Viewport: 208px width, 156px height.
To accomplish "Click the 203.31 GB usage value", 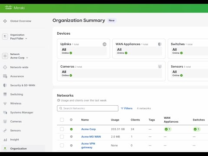I will point(118,129).
